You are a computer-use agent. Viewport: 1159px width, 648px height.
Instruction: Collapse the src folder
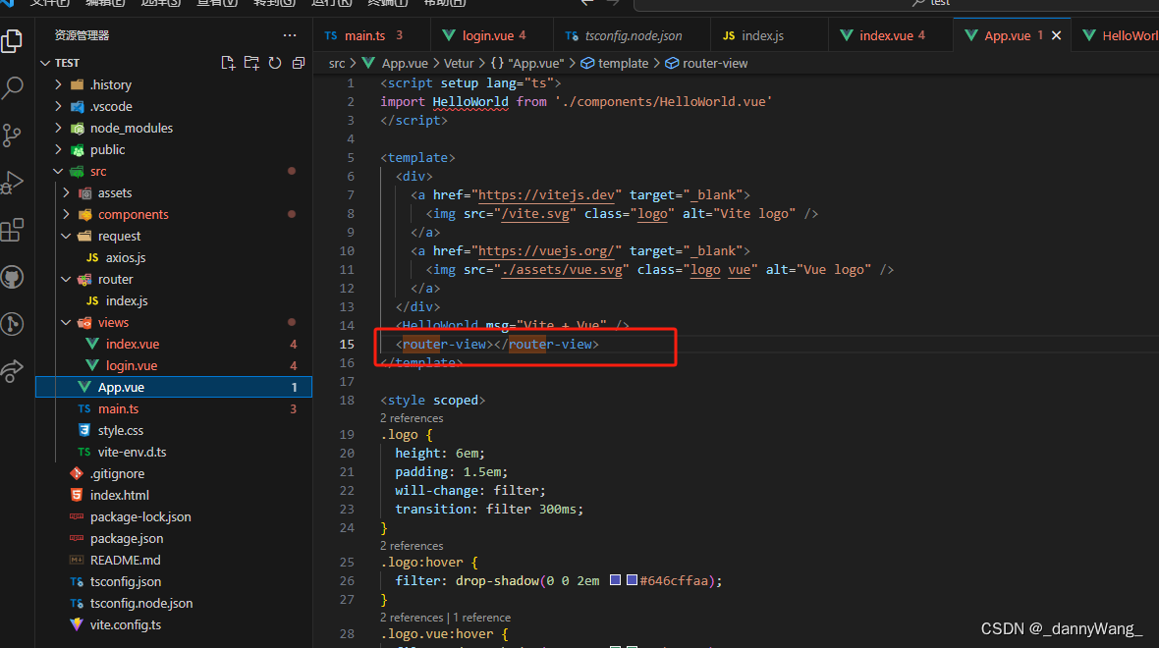click(x=58, y=172)
